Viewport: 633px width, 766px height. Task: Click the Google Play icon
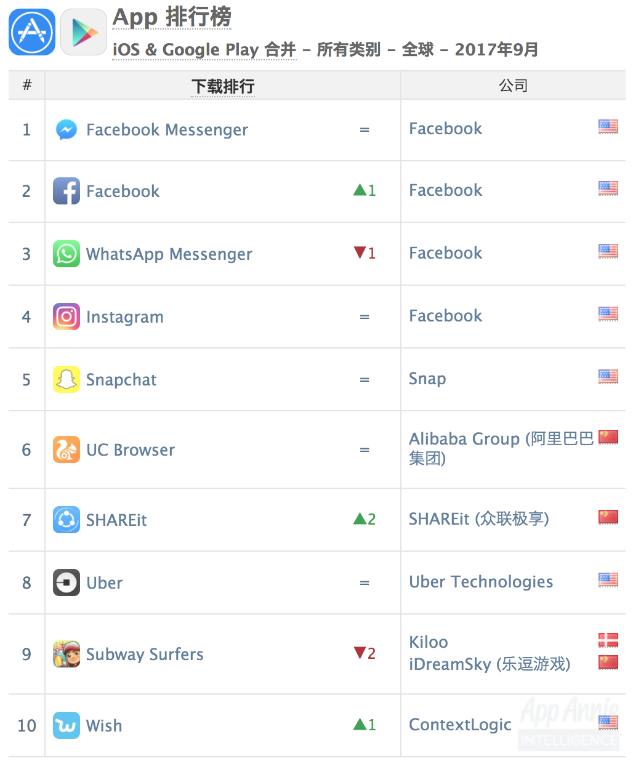[84, 32]
